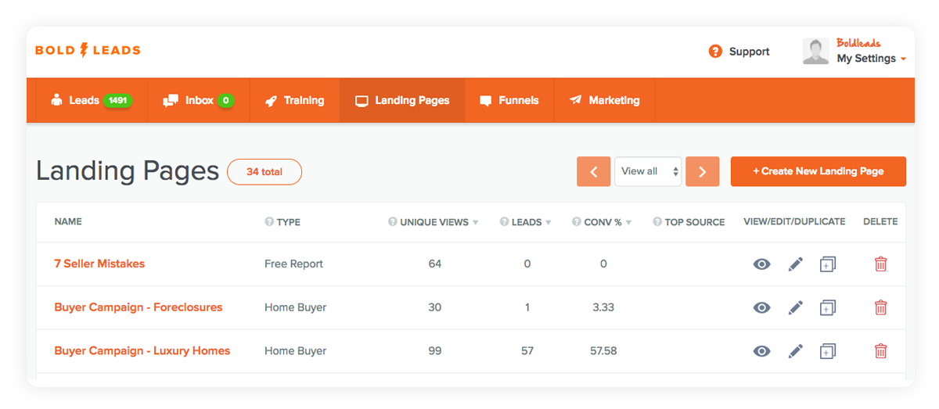Click the Support question mark icon
The image size is (939, 409).
[715, 52]
